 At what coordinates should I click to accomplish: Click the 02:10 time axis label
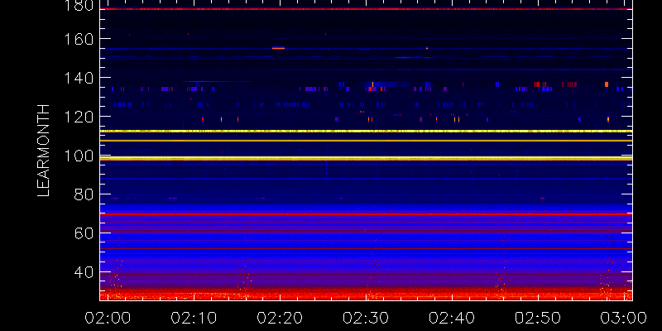(194, 318)
